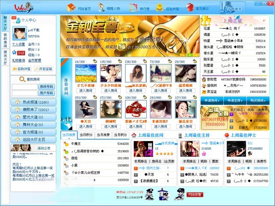Open the 意见建议 red book icon
The height and width of the screenshot is (206, 275).
coord(190,7)
